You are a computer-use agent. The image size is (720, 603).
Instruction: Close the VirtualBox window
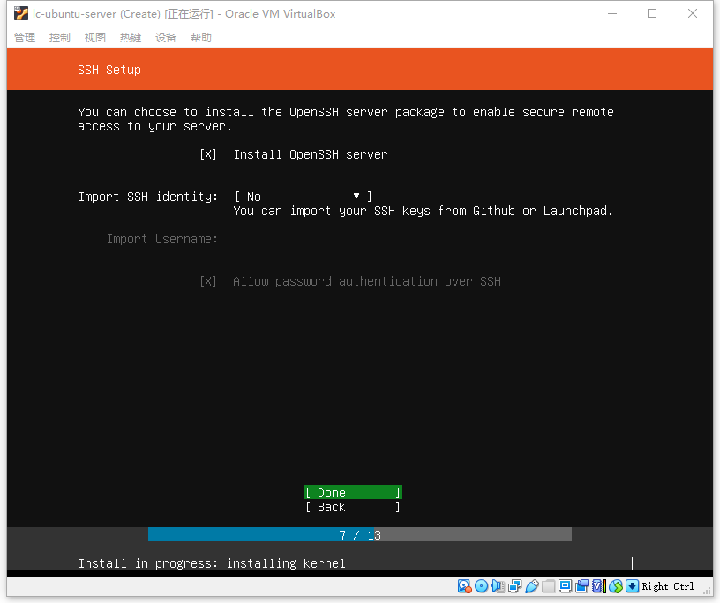tap(693, 14)
